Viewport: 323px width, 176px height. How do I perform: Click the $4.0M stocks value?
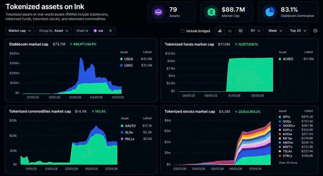tap(224, 112)
